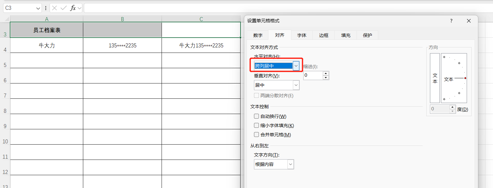Image resolution: width=493 pixels, height=188 pixels.
Task: Select column B header
Action: [122, 19]
